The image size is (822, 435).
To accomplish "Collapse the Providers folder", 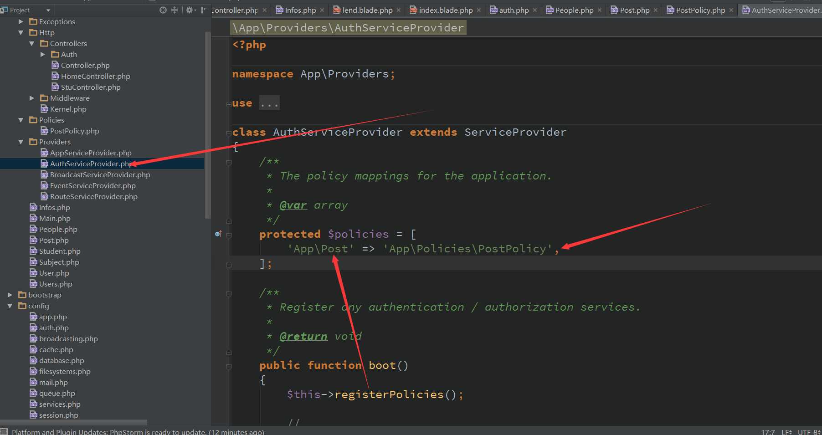I will [x=21, y=142].
